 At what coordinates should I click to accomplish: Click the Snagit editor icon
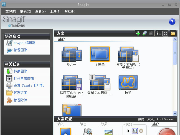click(9, 43)
